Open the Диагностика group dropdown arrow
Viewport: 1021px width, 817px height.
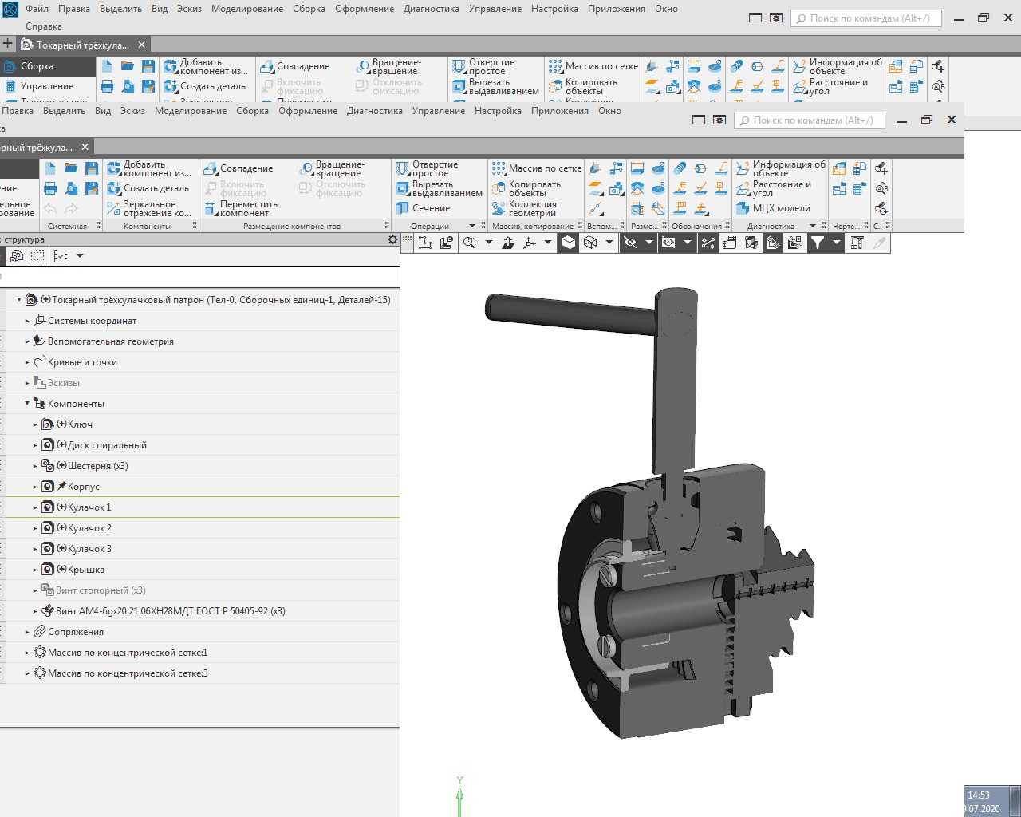coord(813,226)
